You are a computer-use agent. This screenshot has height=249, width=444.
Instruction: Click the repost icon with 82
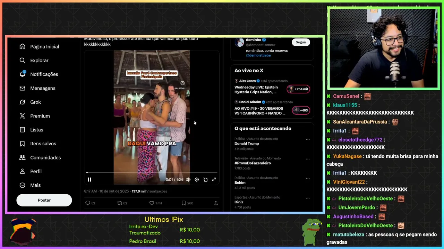120,203
